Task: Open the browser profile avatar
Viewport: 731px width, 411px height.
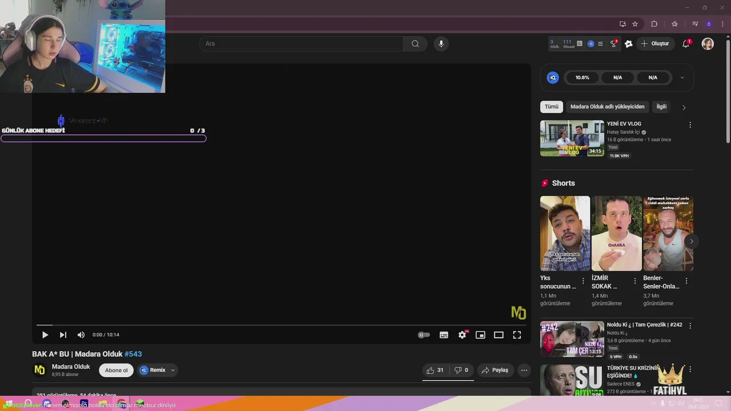Action: [709, 24]
